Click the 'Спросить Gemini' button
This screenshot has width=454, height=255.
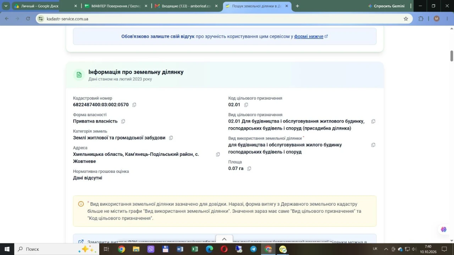(387, 6)
